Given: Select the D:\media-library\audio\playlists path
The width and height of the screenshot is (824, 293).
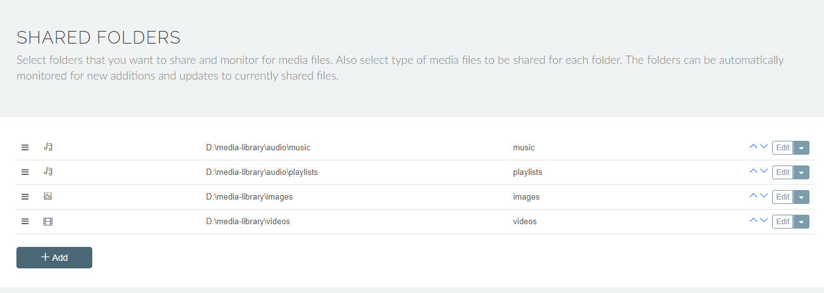Looking at the screenshot, I should pos(262,172).
